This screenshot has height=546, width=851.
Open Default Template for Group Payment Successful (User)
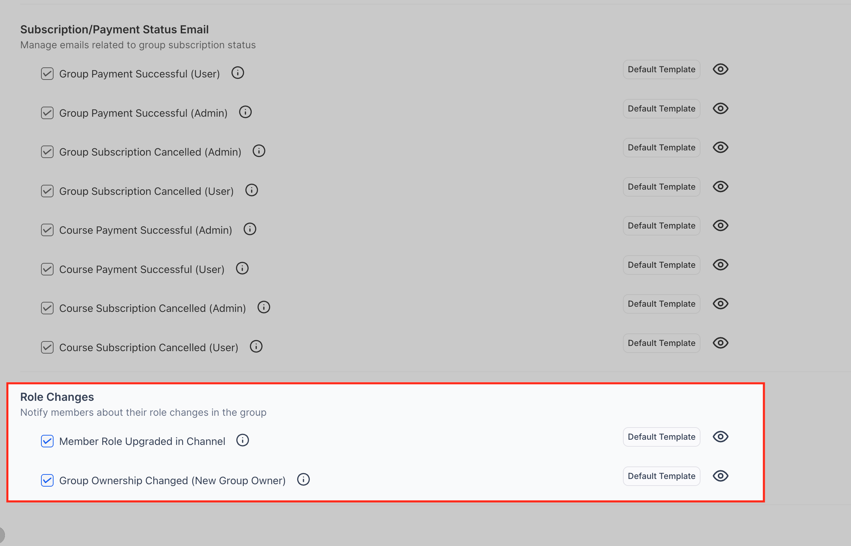(x=661, y=69)
